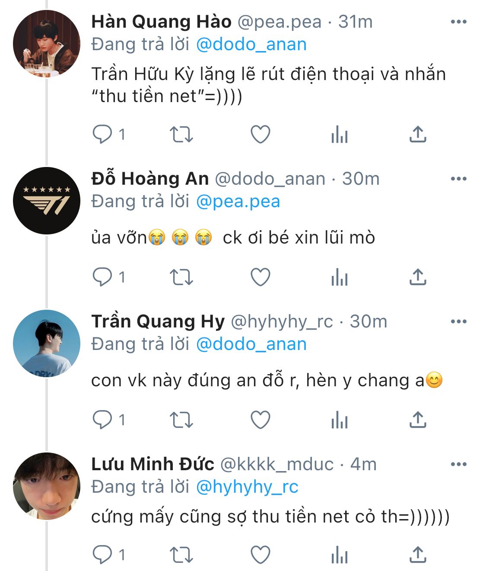This screenshot has height=571, width=486.
Task: Open the @hyhyhy_rc mention link
Action: (247, 487)
